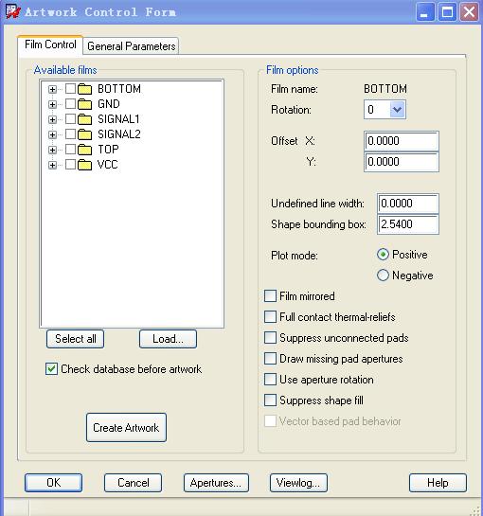
Task: Open the Rotation dropdown
Action: [x=397, y=110]
